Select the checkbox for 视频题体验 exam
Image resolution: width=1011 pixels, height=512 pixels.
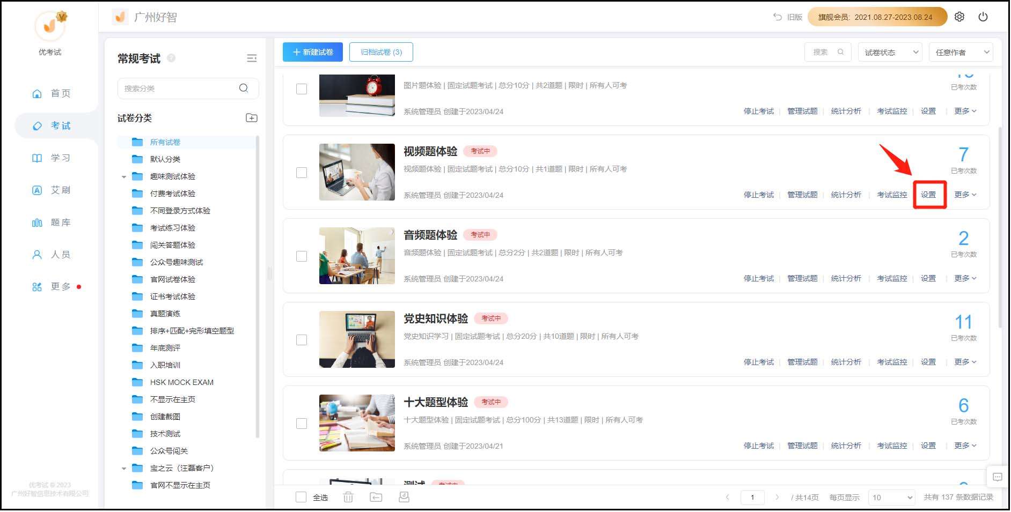click(x=301, y=173)
